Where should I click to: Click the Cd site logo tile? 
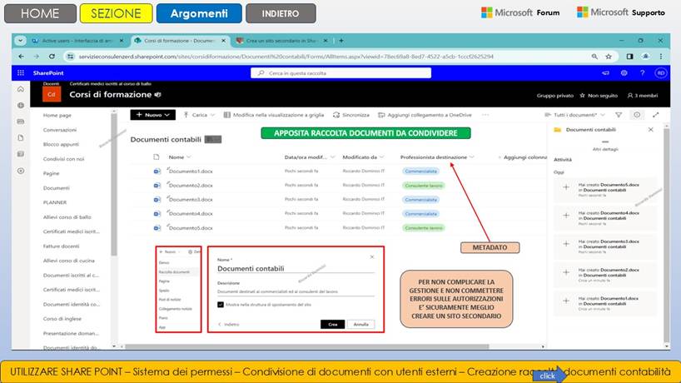(x=52, y=94)
